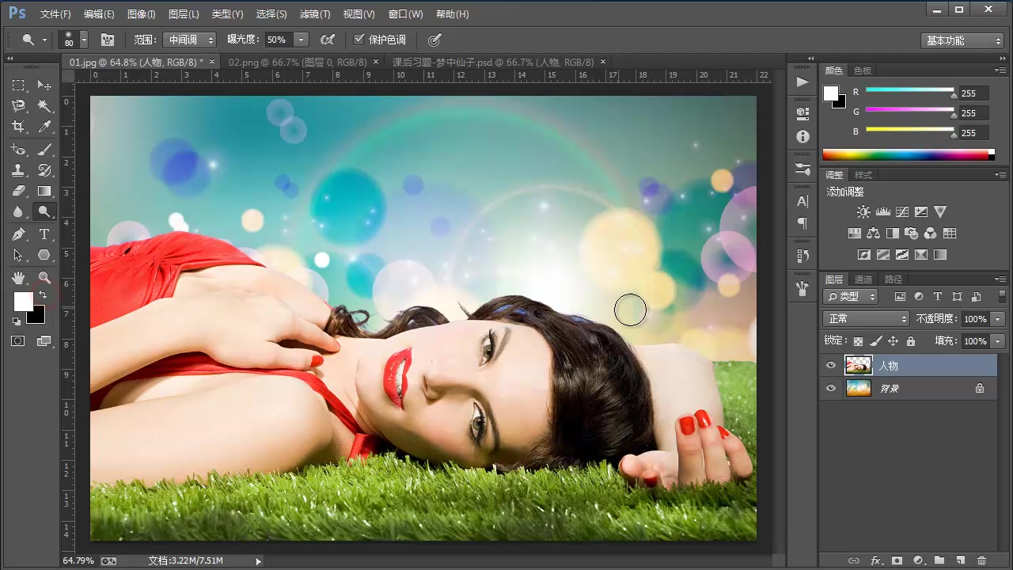Select the Brush tool
The height and width of the screenshot is (570, 1013).
tap(44, 149)
